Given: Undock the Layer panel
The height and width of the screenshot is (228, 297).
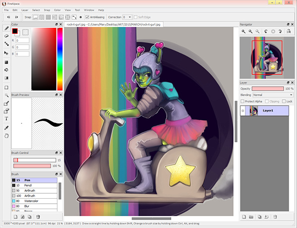Looking at the screenshot, I should (288, 82).
